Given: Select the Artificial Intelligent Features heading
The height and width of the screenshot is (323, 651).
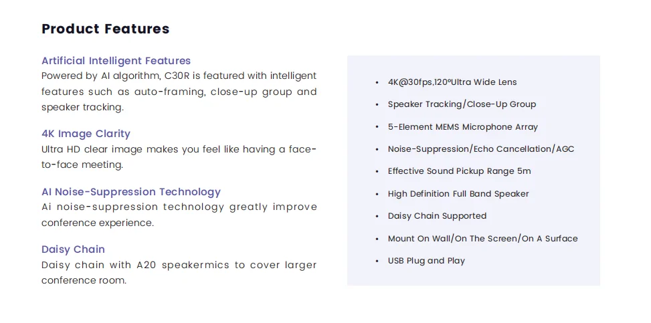Looking at the screenshot, I should tap(116, 61).
